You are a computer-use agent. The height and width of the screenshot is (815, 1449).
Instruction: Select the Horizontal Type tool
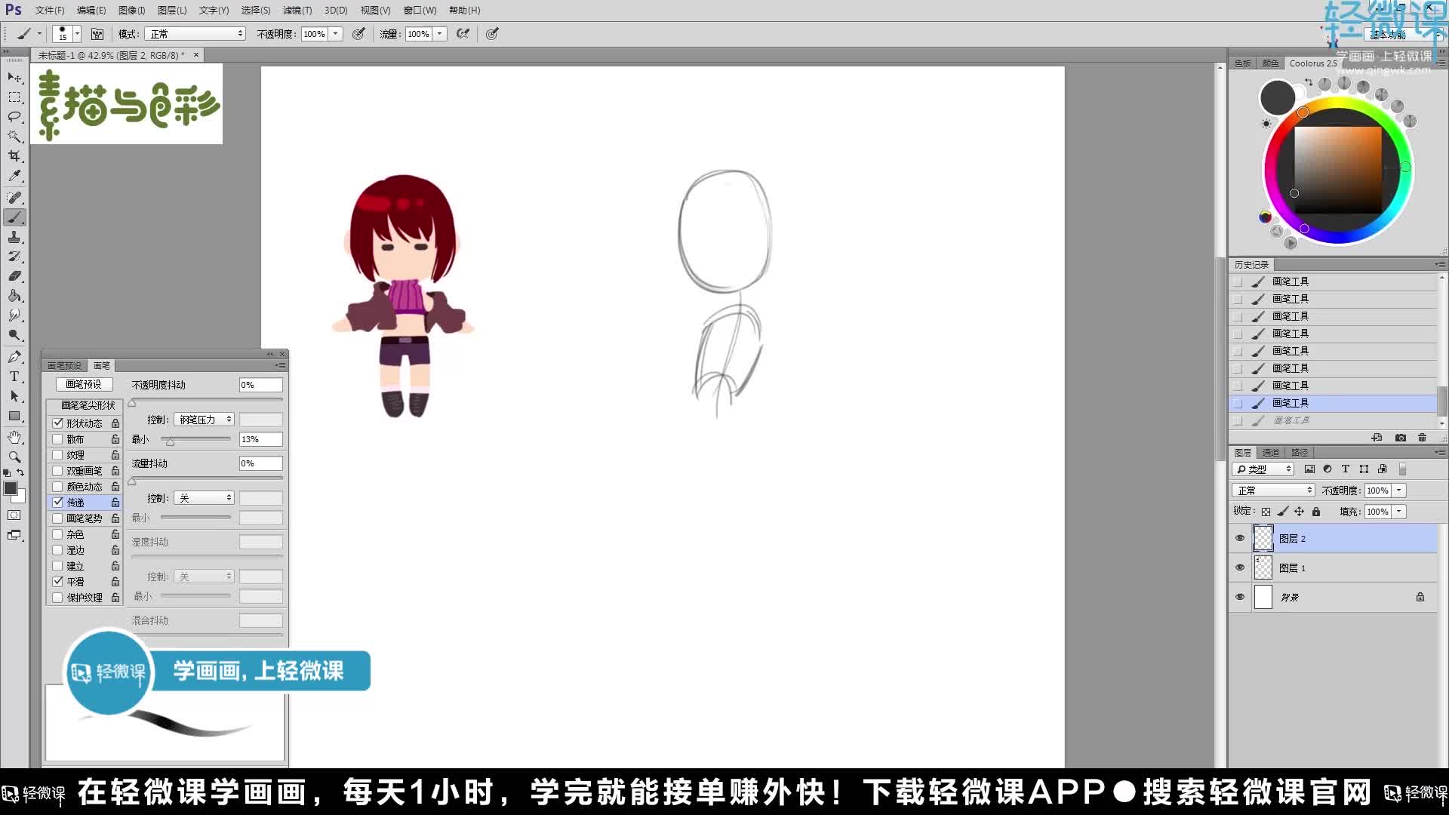tap(14, 377)
